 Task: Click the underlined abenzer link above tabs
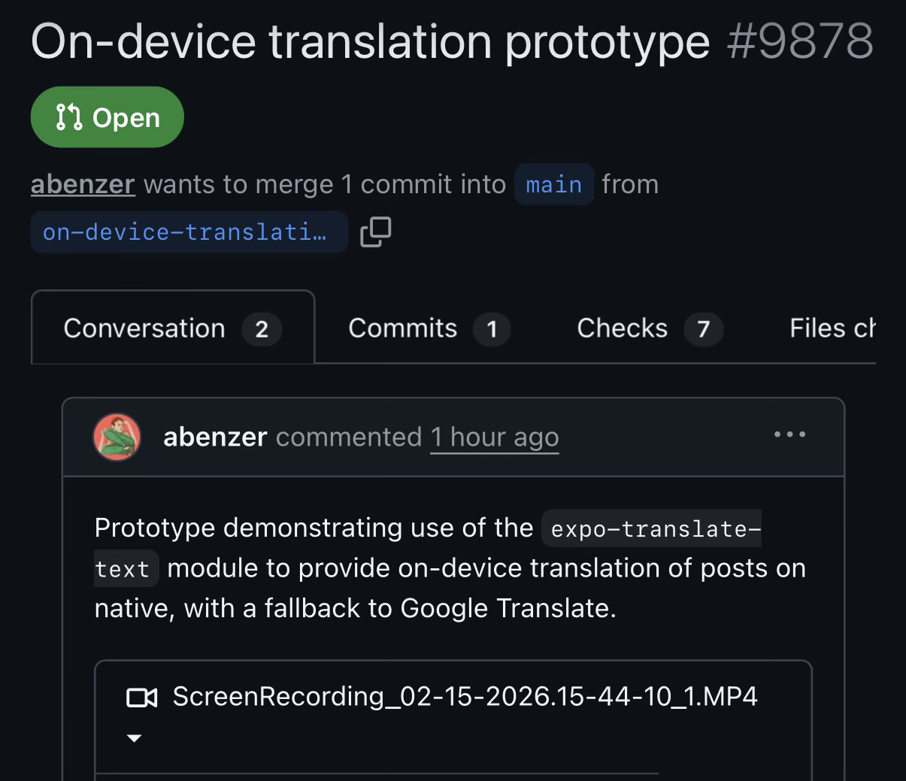(x=83, y=184)
